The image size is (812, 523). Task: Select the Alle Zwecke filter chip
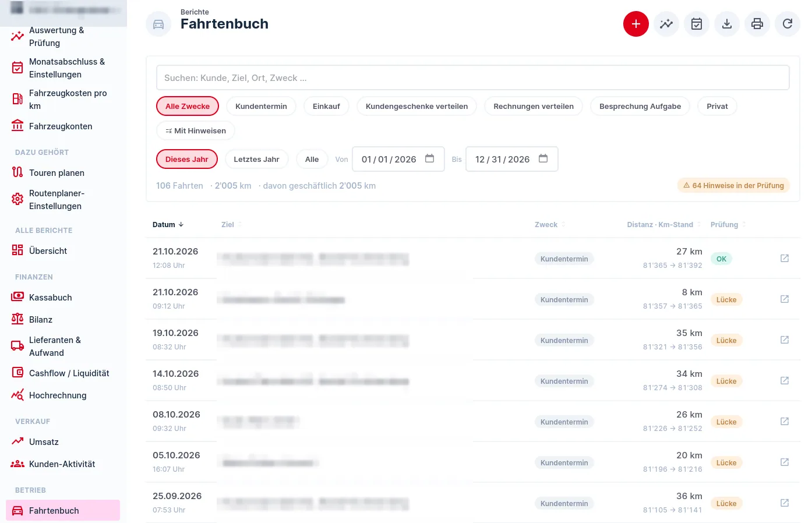pyautogui.click(x=188, y=106)
